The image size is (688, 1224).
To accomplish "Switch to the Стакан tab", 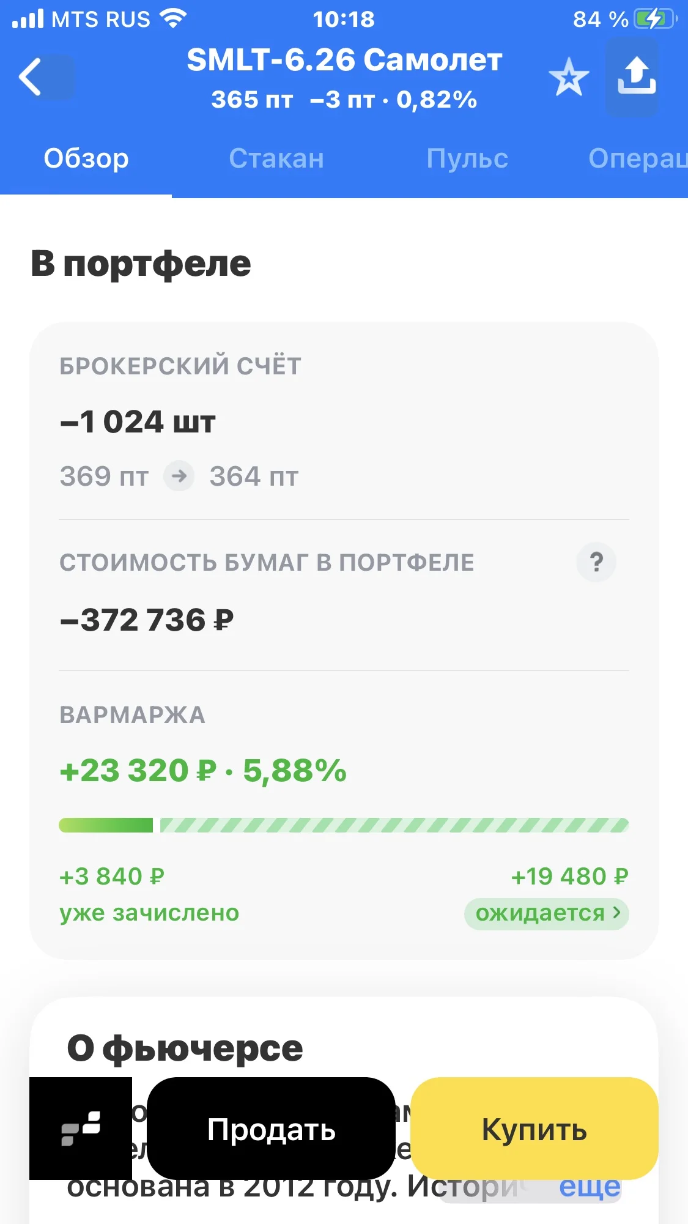I will click(276, 158).
